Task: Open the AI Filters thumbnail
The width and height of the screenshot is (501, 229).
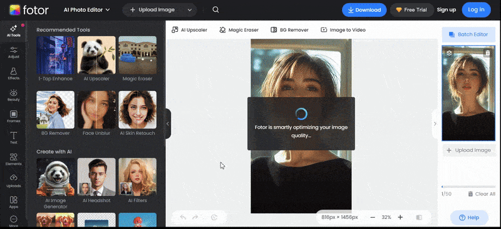Action: (x=138, y=177)
